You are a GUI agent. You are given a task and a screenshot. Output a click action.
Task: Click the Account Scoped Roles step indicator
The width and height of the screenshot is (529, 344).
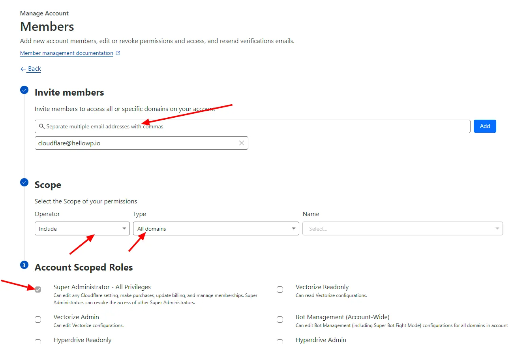click(x=24, y=265)
